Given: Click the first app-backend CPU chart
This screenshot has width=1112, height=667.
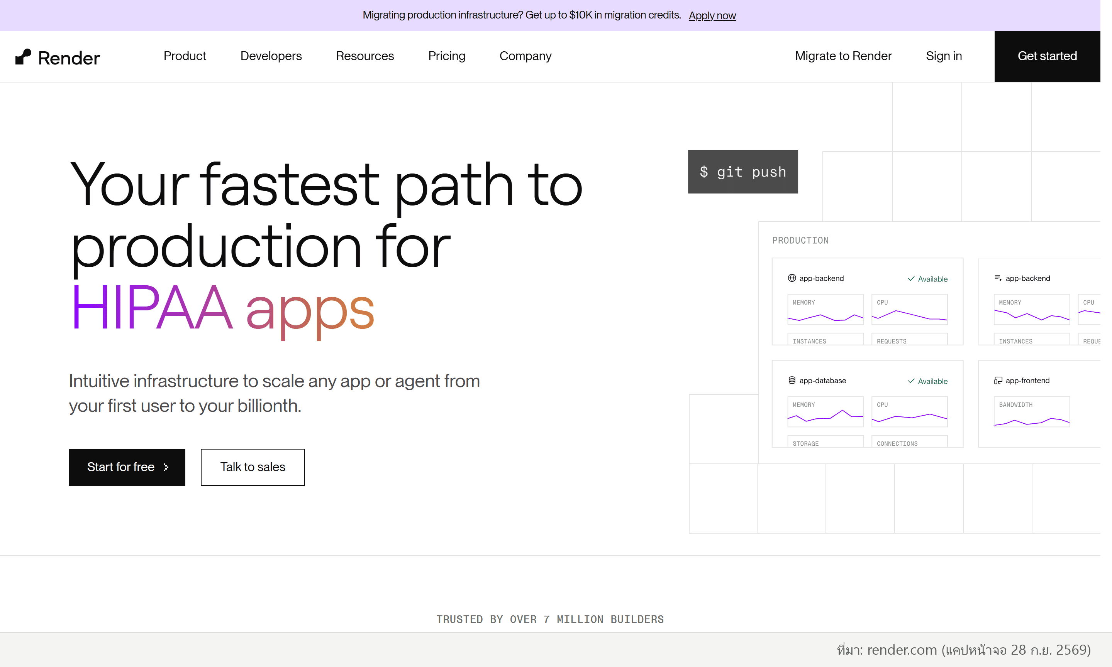Looking at the screenshot, I should [x=910, y=309].
